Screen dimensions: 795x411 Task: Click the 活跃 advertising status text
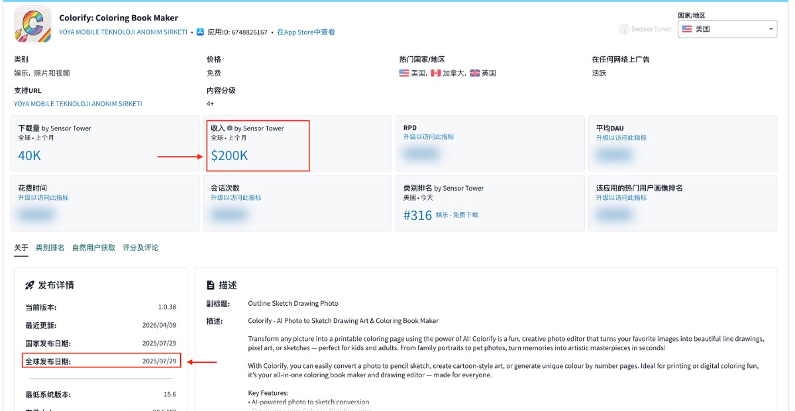tap(599, 73)
